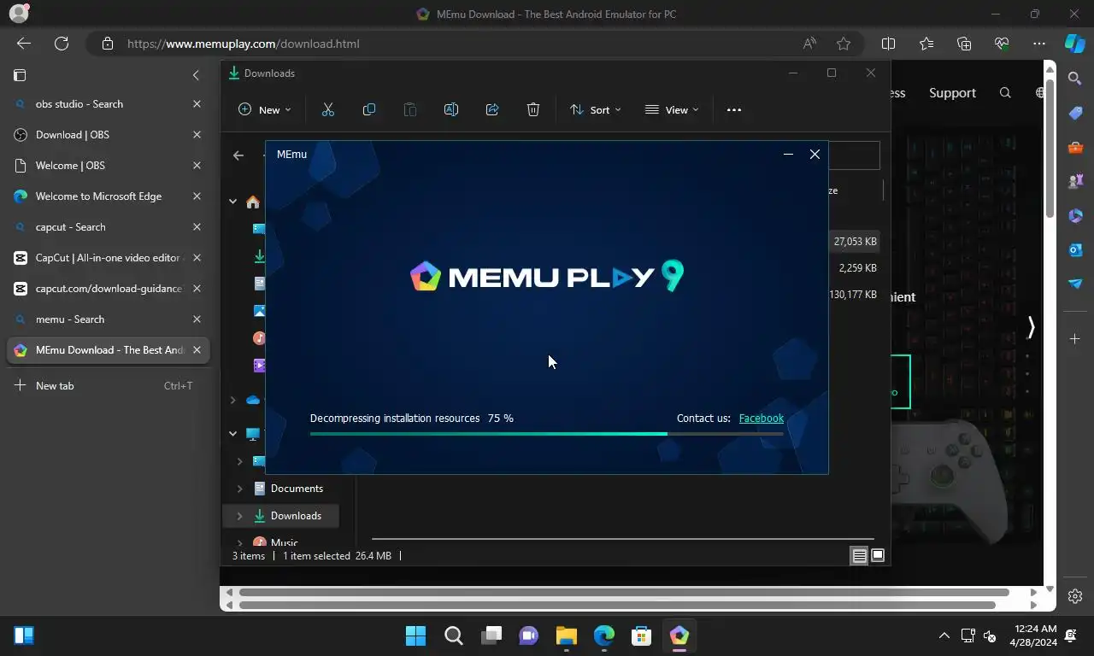Click the Edge sidebar customize plus icon
Screen dimensions: 1094x656
[1075, 339]
